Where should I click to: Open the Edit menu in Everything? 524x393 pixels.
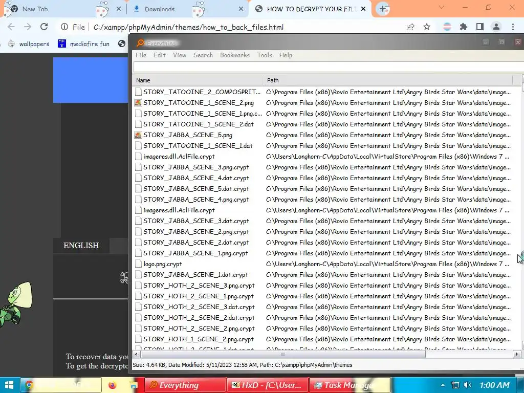[160, 55]
